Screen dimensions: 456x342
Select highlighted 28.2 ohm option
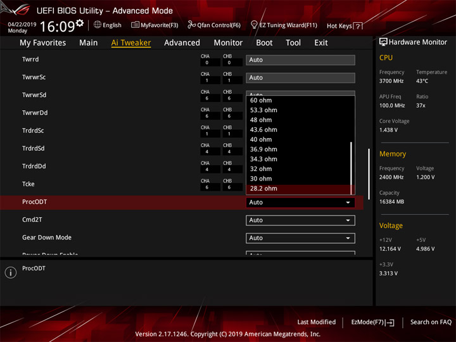[298, 189]
